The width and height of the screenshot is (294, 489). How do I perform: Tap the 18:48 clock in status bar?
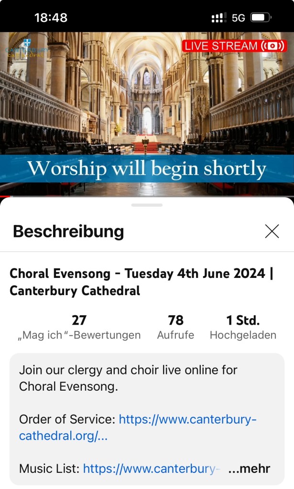pyautogui.click(x=51, y=18)
